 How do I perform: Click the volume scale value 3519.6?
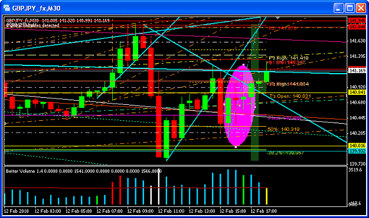pyautogui.click(x=355, y=170)
